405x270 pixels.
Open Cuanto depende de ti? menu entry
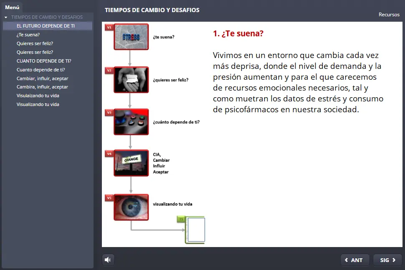[40, 70]
